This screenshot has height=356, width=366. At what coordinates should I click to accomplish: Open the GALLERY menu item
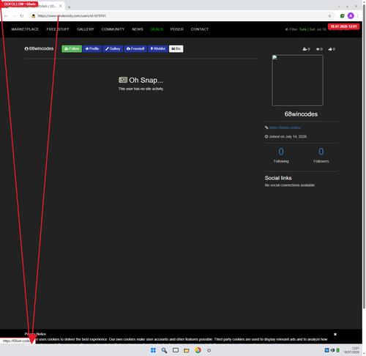pyautogui.click(x=86, y=29)
